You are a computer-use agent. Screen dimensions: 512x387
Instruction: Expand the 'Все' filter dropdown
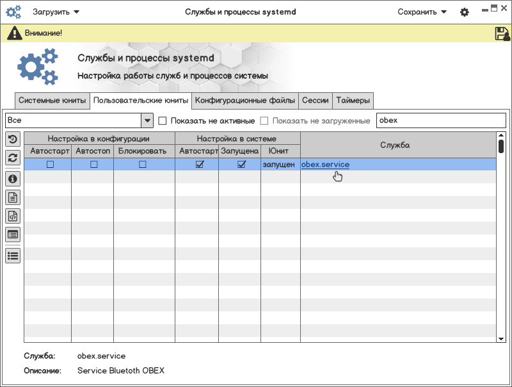147,120
